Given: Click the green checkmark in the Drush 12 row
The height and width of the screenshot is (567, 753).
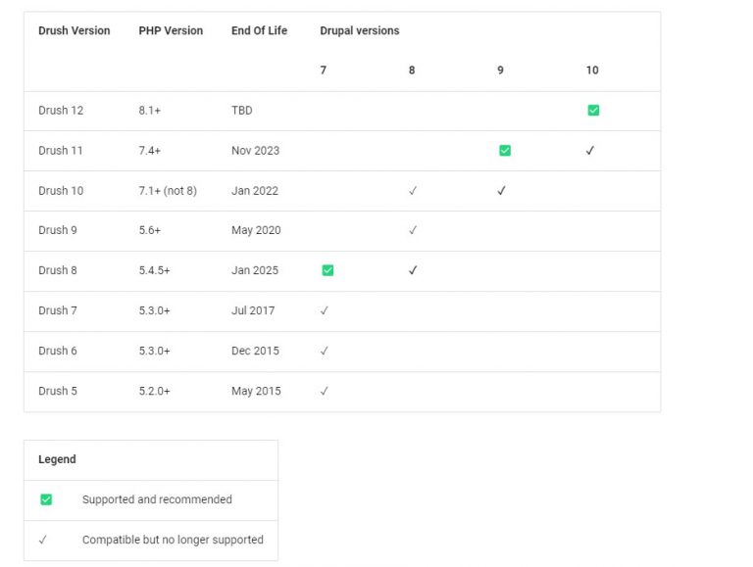Looking at the screenshot, I should pyautogui.click(x=593, y=111).
